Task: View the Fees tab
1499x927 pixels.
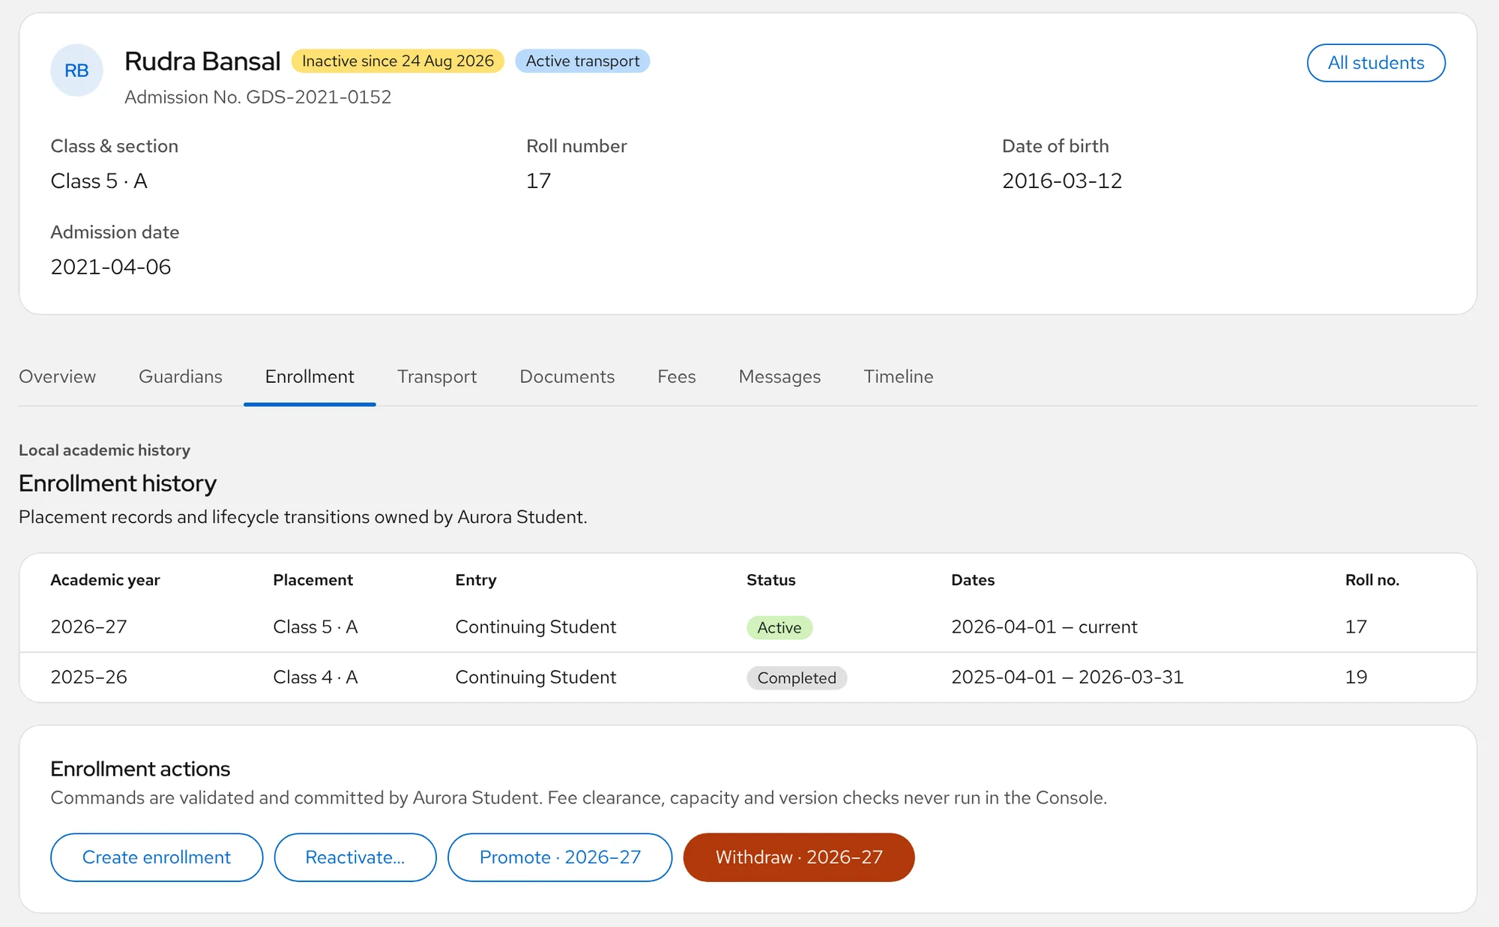Action: click(677, 376)
